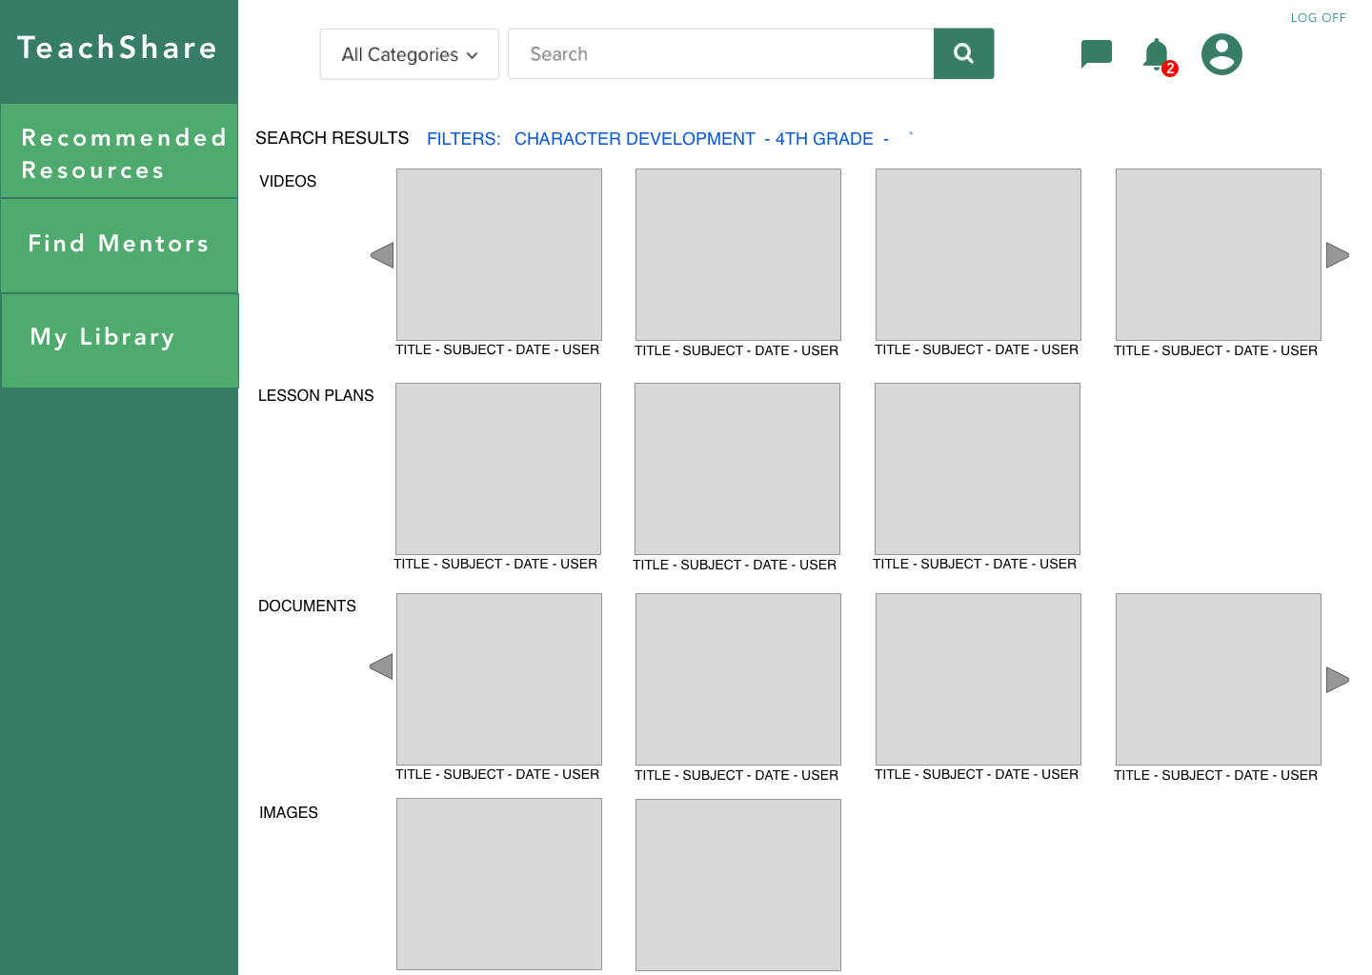Go to Find Mentors section
Viewport: 1372px width, 975px height.
coord(119,245)
